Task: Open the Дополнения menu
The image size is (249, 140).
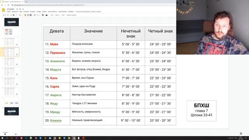Action: (63, 12)
